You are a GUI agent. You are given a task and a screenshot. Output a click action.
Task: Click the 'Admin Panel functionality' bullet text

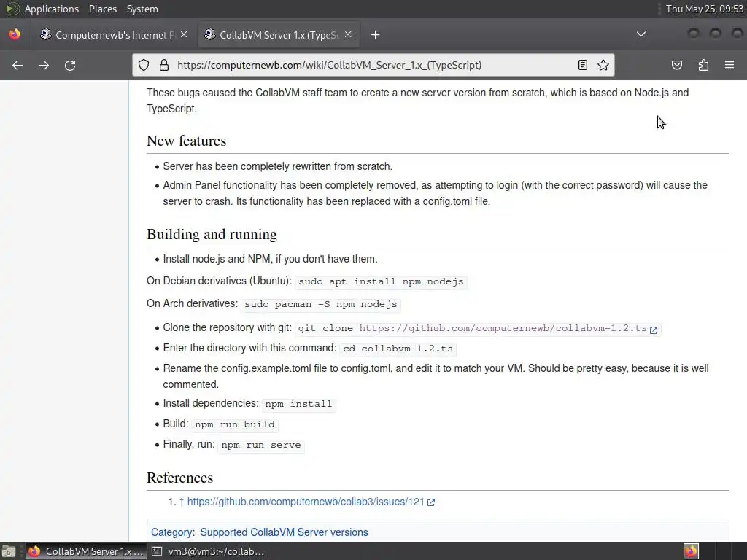pos(435,192)
